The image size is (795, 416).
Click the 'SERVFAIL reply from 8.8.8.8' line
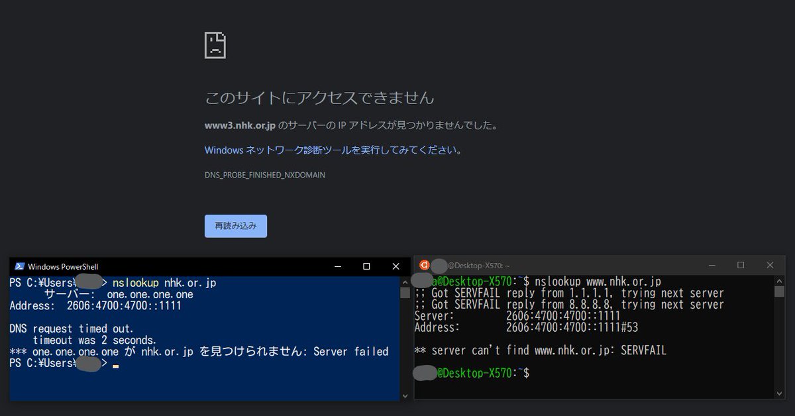[x=569, y=305]
